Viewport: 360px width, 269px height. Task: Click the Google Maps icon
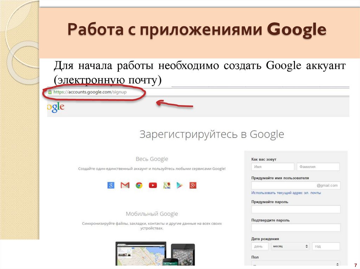167,185
